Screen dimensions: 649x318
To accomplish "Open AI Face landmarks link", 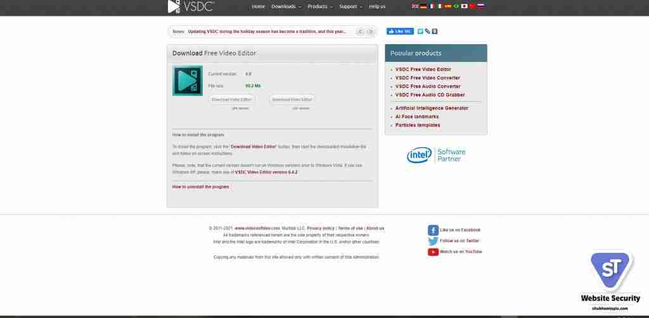I will [417, 117].
